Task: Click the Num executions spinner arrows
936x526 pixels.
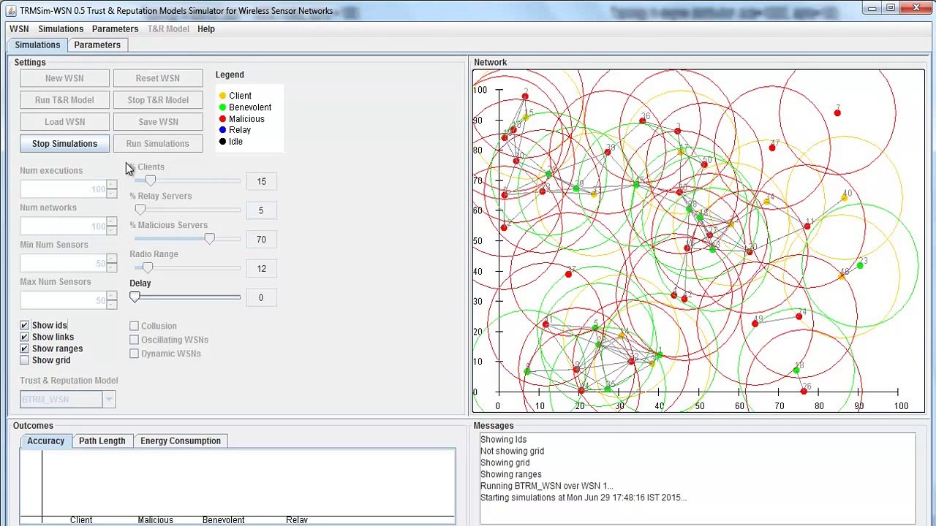Action: 111,189
